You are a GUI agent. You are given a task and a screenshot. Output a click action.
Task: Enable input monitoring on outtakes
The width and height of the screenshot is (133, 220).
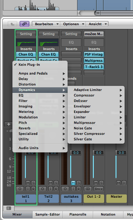click(73, 189)
